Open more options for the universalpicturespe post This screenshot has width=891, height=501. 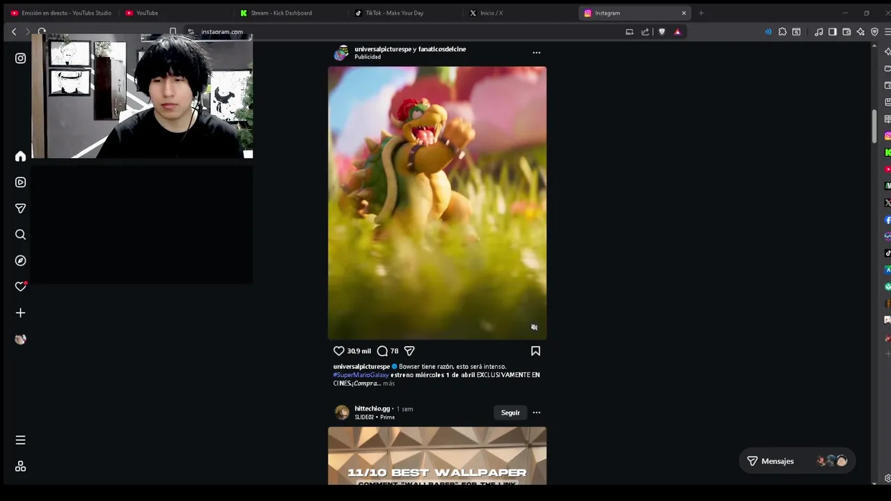pos(536,52)
